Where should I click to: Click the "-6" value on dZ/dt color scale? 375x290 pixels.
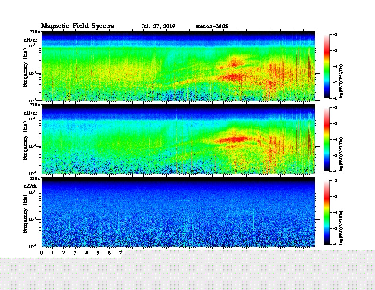tap(335, 244)
